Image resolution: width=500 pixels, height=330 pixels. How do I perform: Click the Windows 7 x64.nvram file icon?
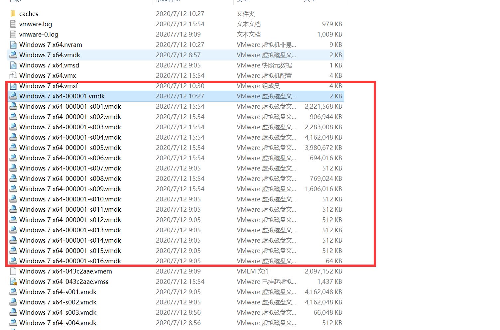[13, 45]
